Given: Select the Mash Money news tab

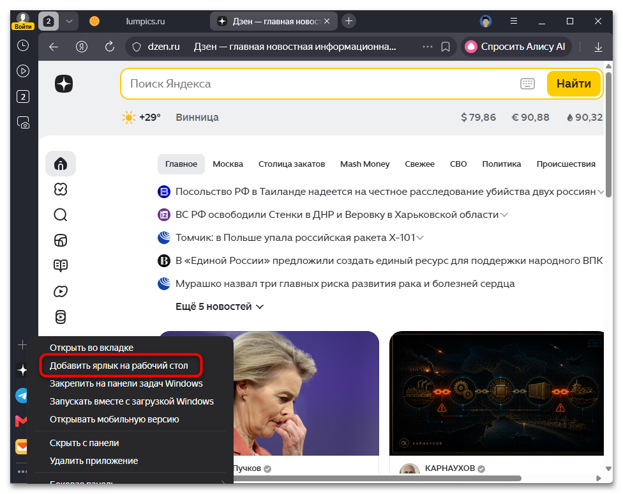Looking at the screenshot, I should (x=364, y=164).
